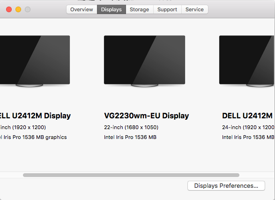Click the left DELL U2412M monitor image
This screenshot has height=200, width=275.
(35, 61)
